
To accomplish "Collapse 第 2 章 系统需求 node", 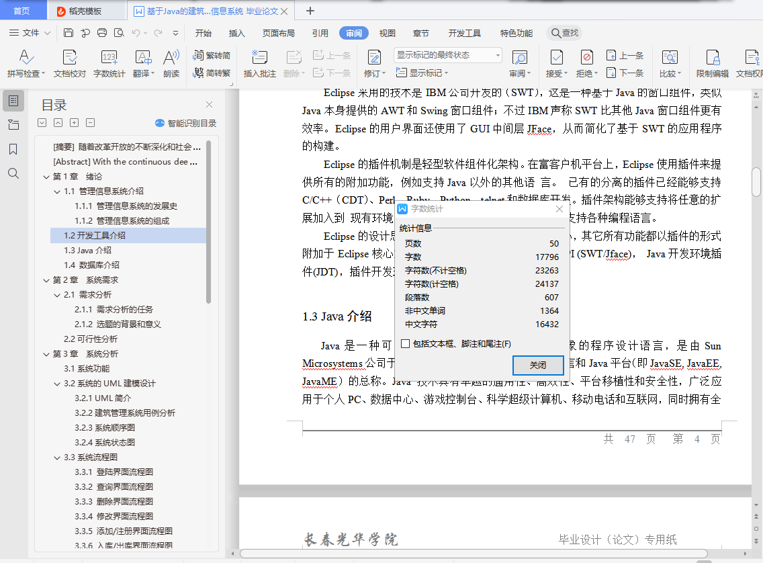I will coord(46,280).
